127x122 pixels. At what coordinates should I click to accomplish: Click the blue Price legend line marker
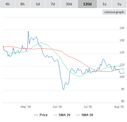[36, 115]
